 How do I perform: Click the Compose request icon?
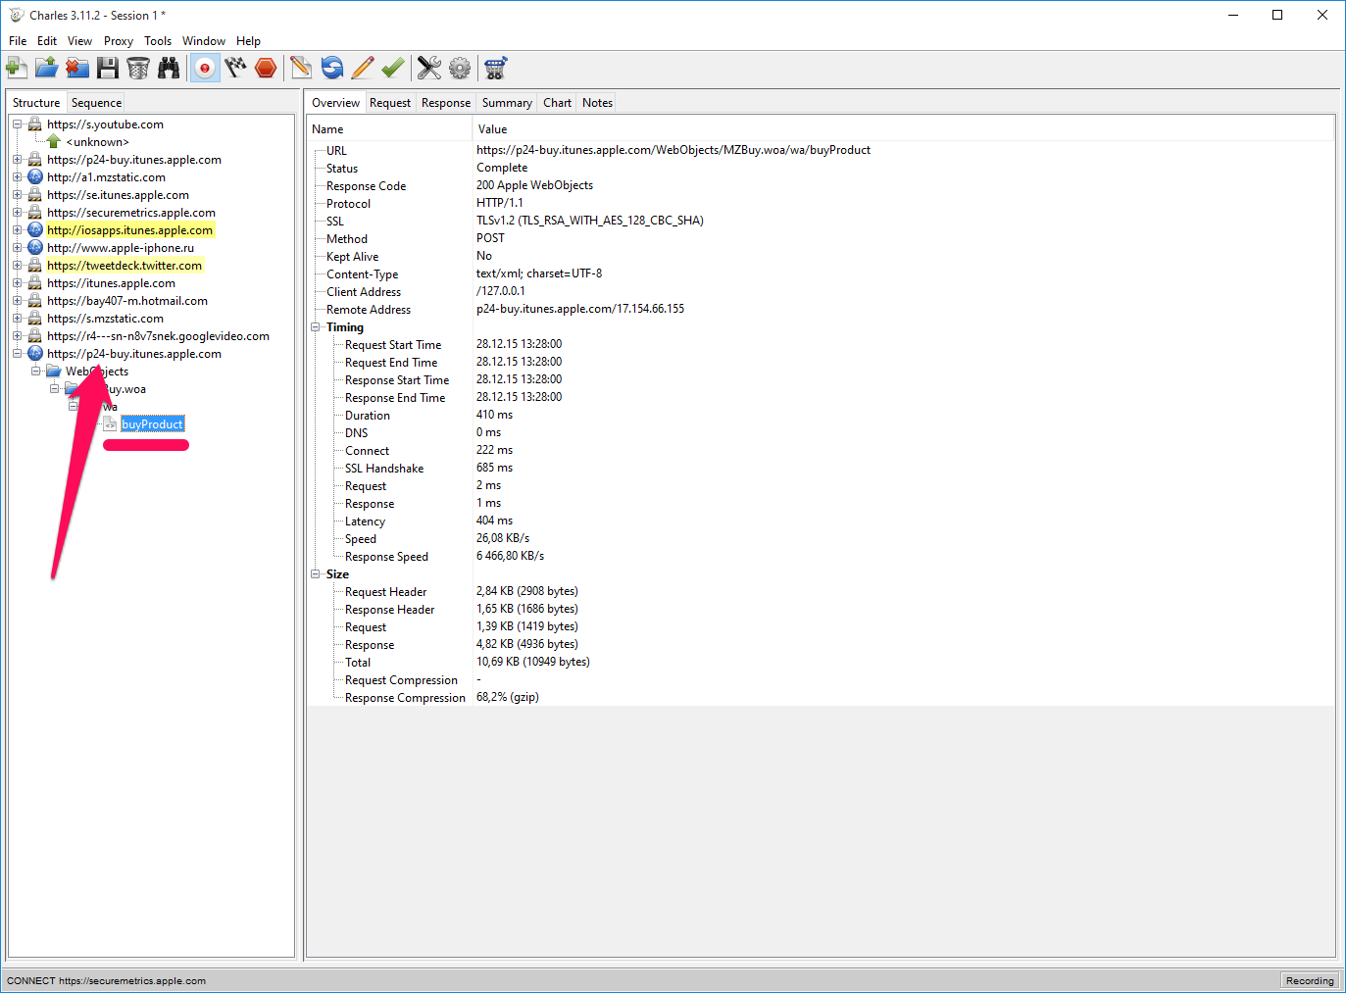[x=301, y=68]
